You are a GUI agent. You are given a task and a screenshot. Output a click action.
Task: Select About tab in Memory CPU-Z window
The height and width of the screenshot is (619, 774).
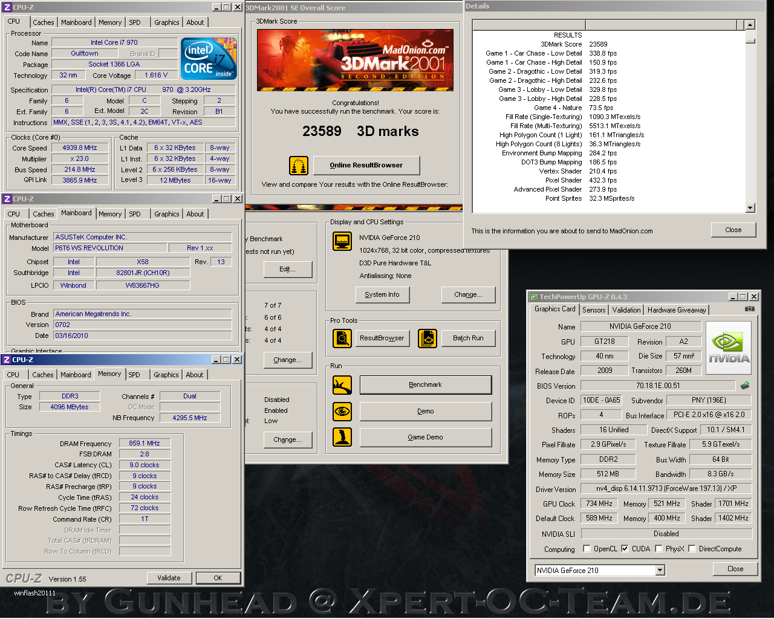pyautogui.click(x=195, y=375)
